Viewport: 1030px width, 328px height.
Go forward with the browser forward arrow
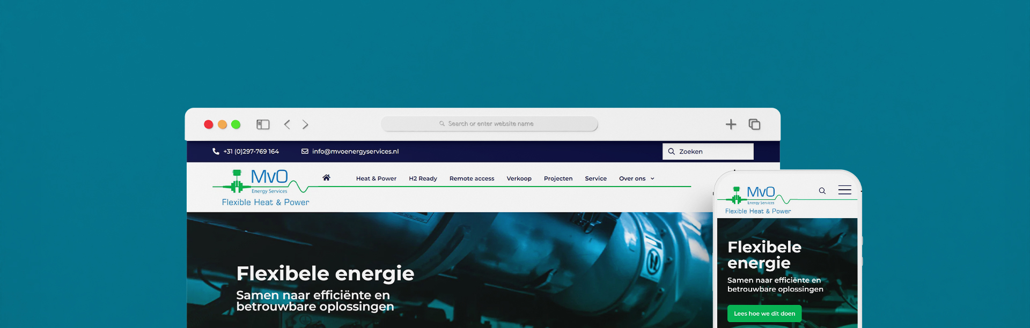[x=305, y=124]
